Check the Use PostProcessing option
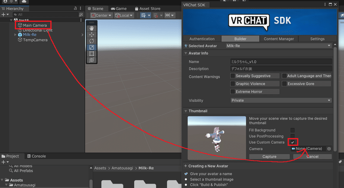 click(x=292, y=136)
